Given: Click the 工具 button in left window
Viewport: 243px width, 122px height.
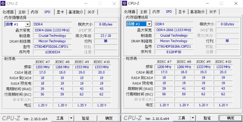Looking at the screenshot, I should pos(60,118).
